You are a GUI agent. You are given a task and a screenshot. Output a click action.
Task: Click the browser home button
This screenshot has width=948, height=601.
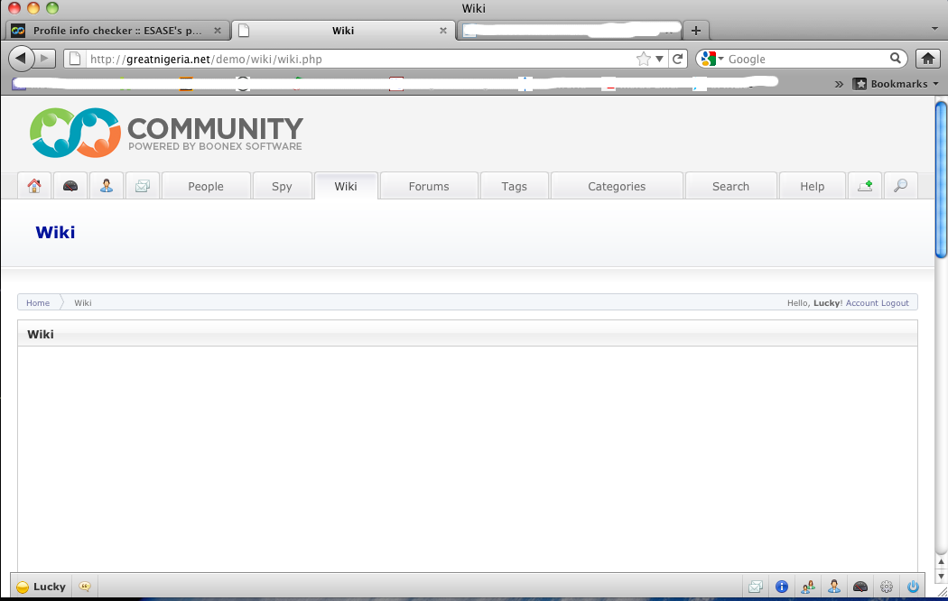coord(928,59)
